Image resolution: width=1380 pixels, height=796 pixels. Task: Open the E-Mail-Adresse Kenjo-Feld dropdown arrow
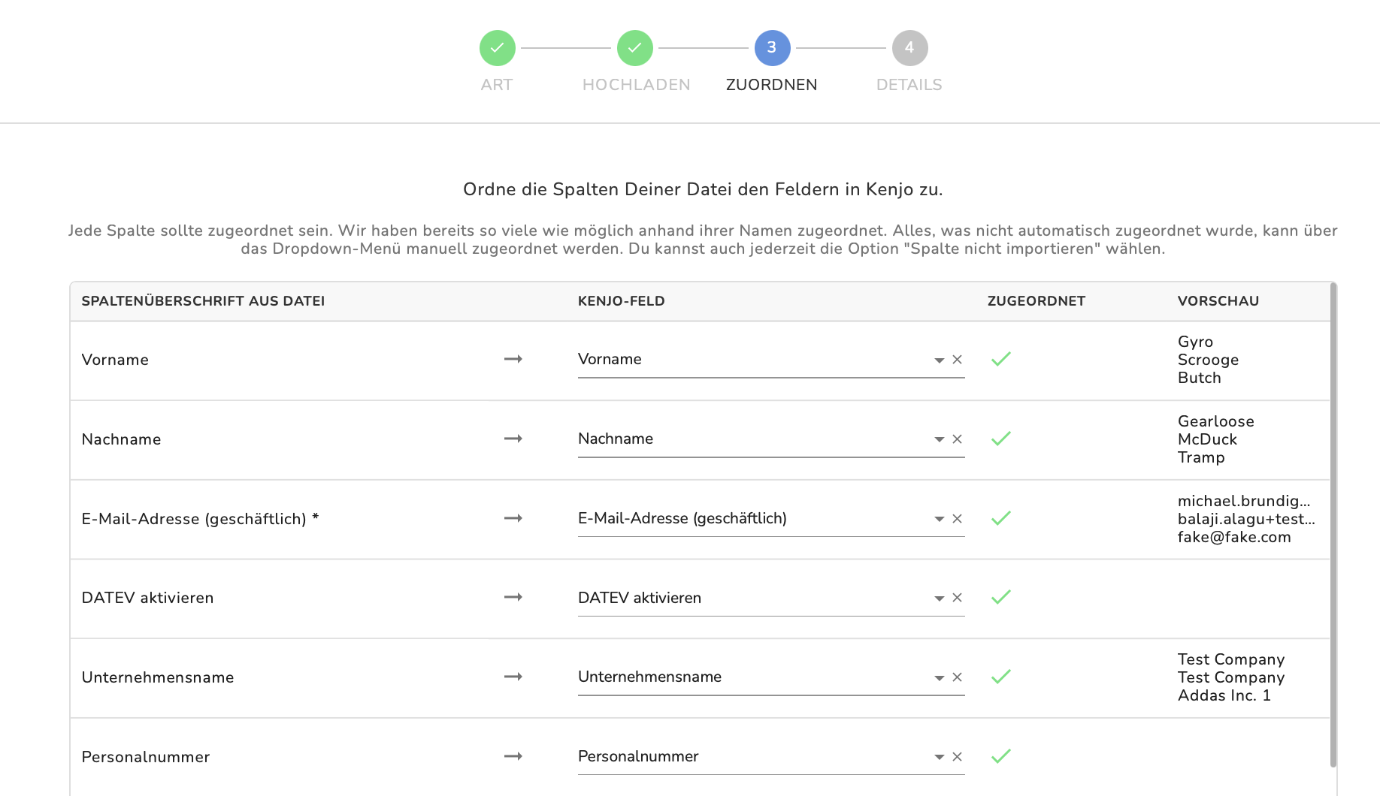(x=939, y=520)
